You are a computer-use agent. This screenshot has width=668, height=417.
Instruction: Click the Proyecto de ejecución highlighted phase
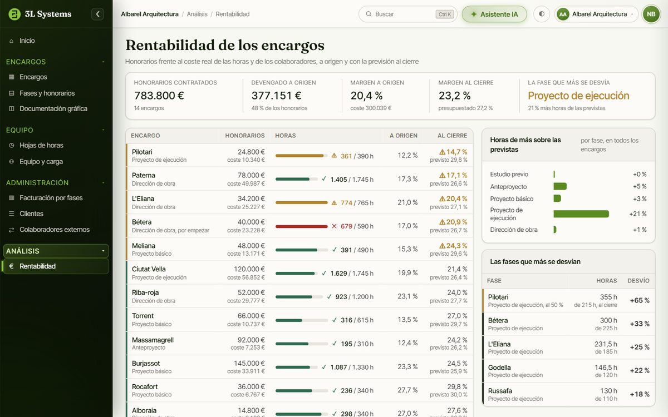578,96
